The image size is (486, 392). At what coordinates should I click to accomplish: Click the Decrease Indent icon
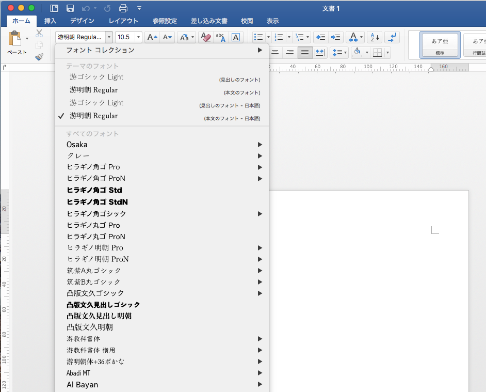pos(320,37)
